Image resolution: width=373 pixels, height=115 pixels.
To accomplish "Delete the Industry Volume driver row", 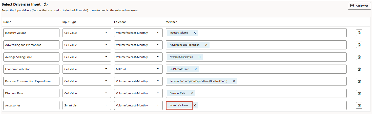I will pos(359,33).
